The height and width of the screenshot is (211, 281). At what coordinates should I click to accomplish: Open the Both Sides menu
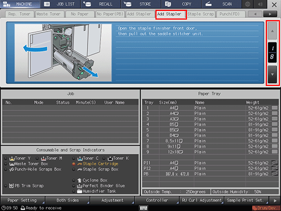[x=67, y=200]
